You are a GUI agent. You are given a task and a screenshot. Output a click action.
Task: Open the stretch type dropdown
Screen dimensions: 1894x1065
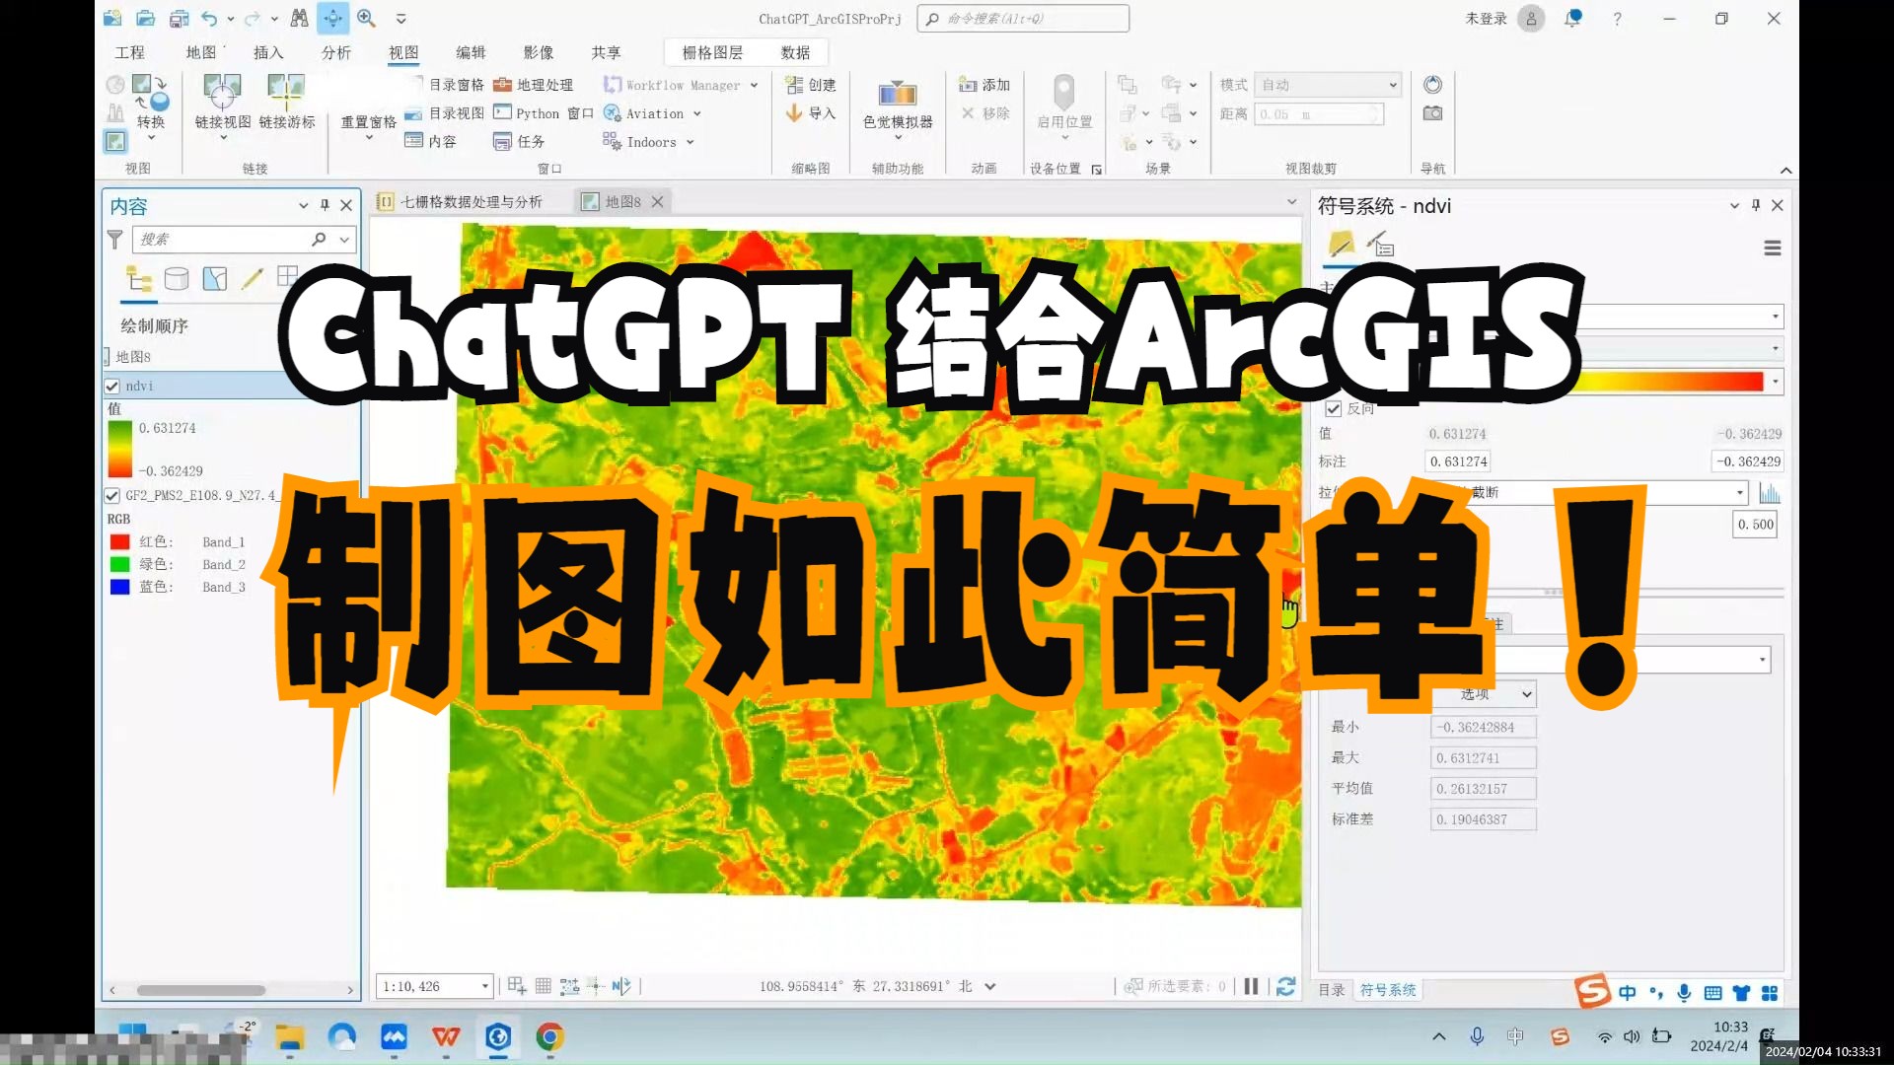click(x=1740, y=493)
